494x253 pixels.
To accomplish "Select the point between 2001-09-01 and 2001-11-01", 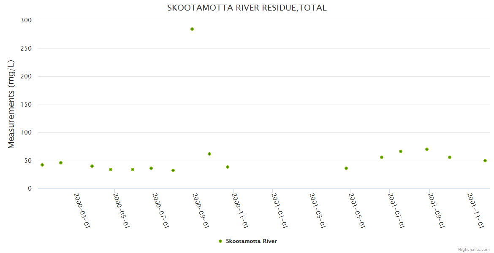I will (450, 157).
